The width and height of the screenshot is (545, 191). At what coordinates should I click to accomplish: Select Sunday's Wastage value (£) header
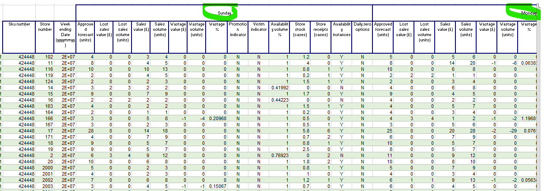pos(178,37)
